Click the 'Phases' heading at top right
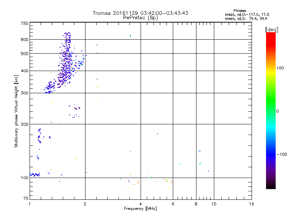This screenshot has width=296, height=222. [239, 11]
